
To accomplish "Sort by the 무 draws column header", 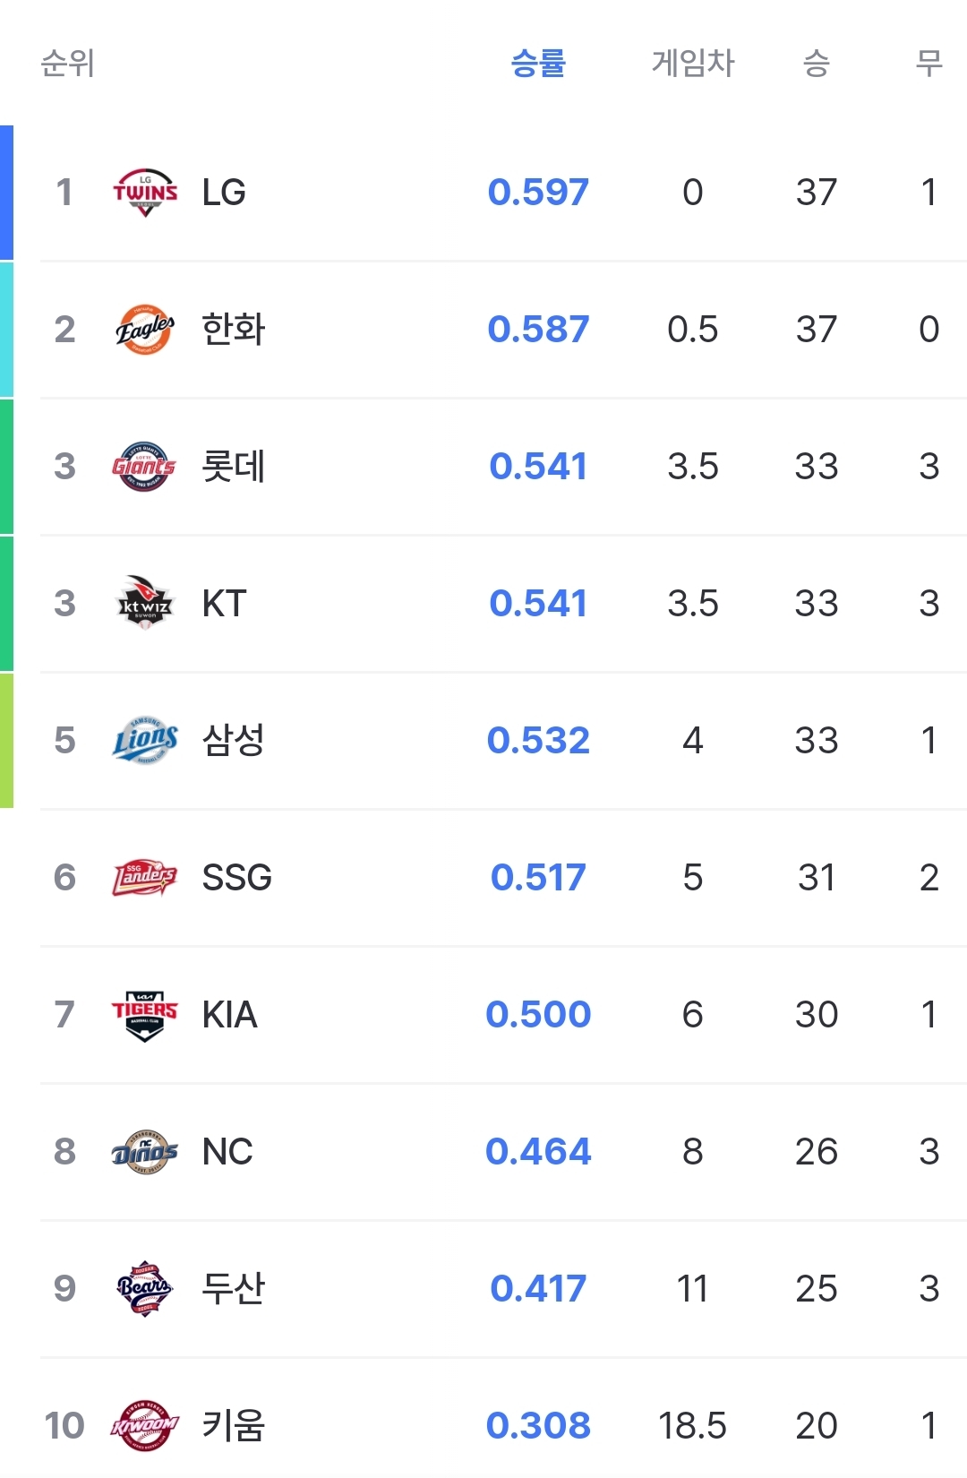I will [929, 63].
